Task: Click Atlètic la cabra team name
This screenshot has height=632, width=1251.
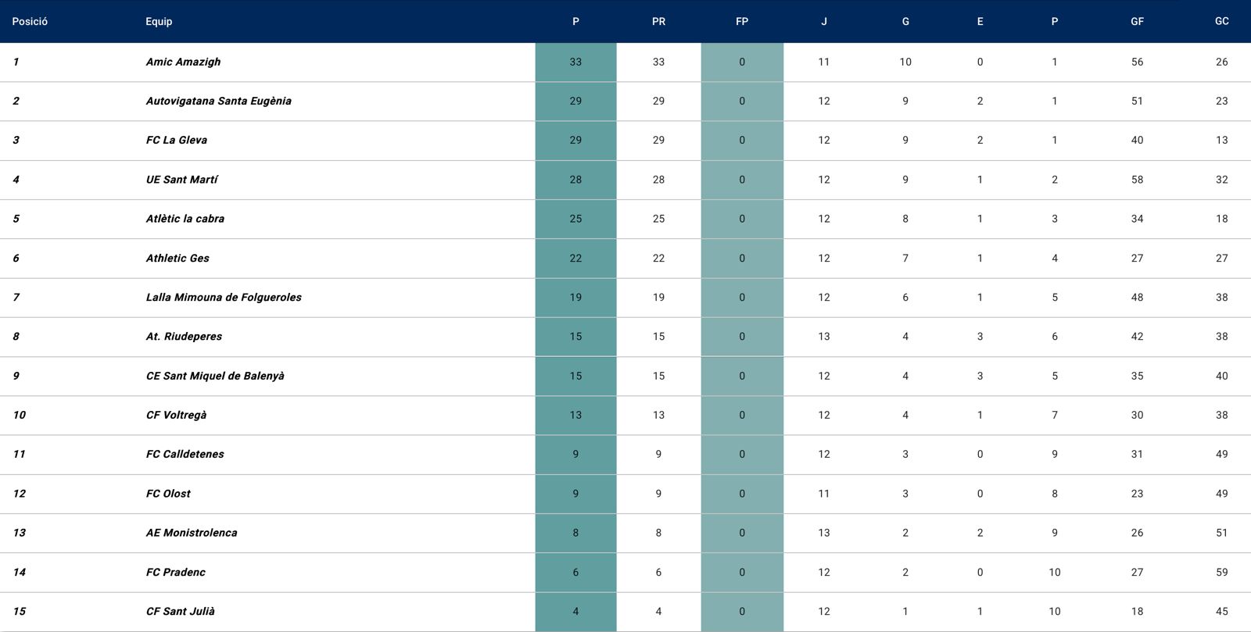Action: [x=185, y=219]
